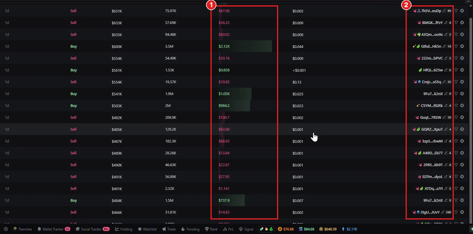Click Bitcoin price $76.8K

pos(286,229)
